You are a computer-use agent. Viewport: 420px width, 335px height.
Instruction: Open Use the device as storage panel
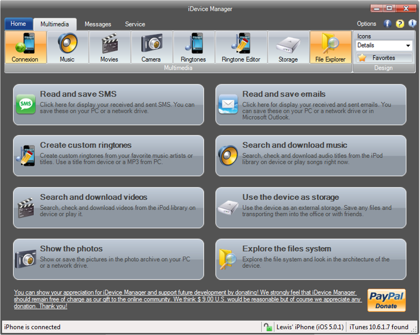(311, 208)
